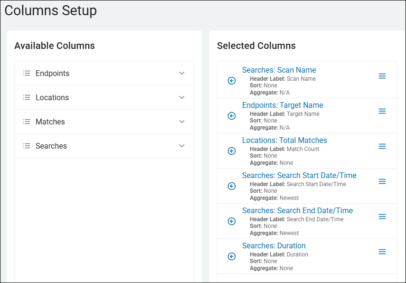This screenshot has height=283, width=406.
Task: Select the Searches: Search End Date/Time link
Action: point(298,210)
